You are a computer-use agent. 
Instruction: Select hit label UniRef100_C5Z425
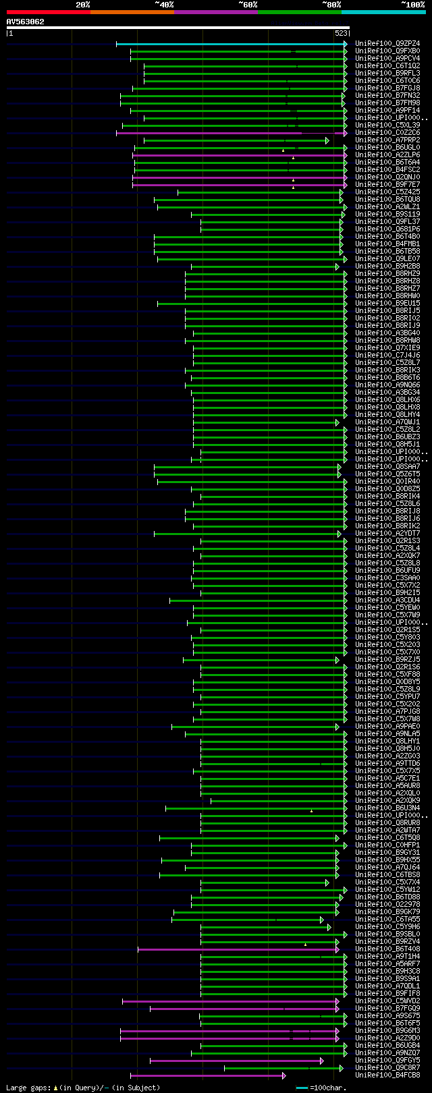tap(387, 192)
